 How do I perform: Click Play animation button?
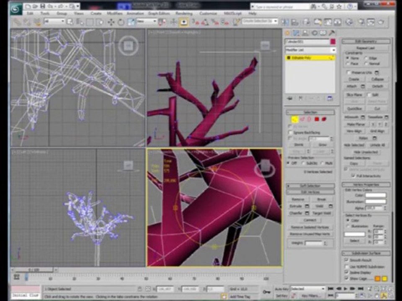pyautogui.click(x=345, y=289)
